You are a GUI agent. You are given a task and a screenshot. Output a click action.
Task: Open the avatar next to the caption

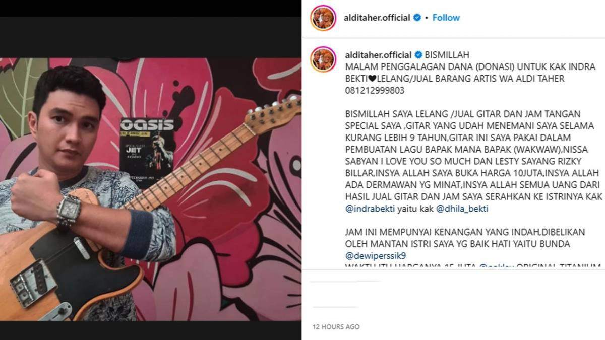pos(323,59)
